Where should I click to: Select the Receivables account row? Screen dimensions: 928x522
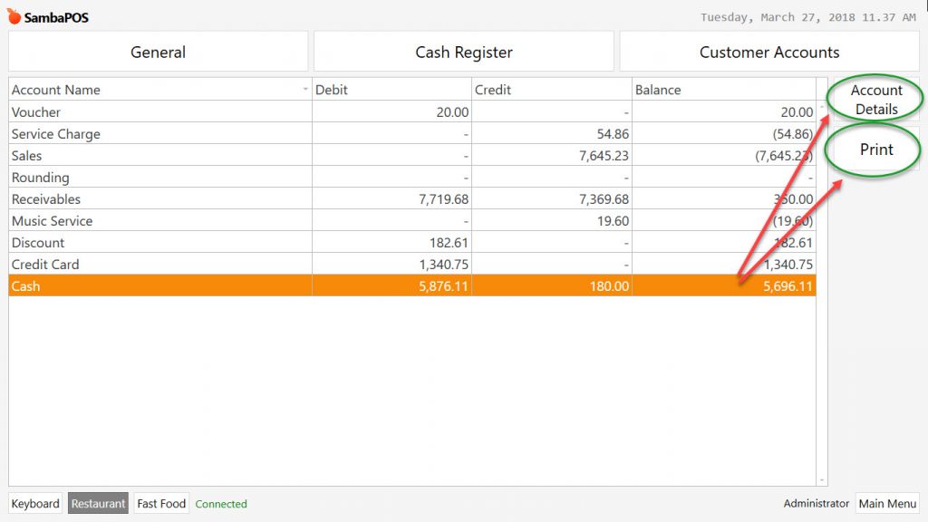(412, 198)
